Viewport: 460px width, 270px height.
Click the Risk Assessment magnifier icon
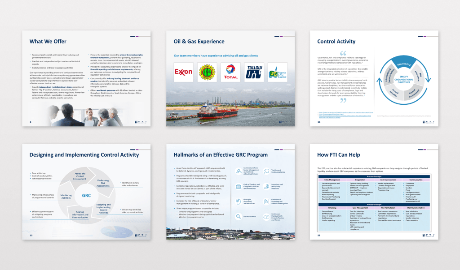[x=238, y=216]
